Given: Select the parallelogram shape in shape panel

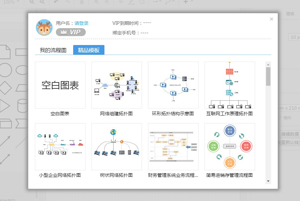Looking at the screenshot, I should click(x=22, y=88).
